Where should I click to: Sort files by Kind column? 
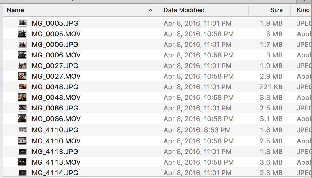click(302, 10)
